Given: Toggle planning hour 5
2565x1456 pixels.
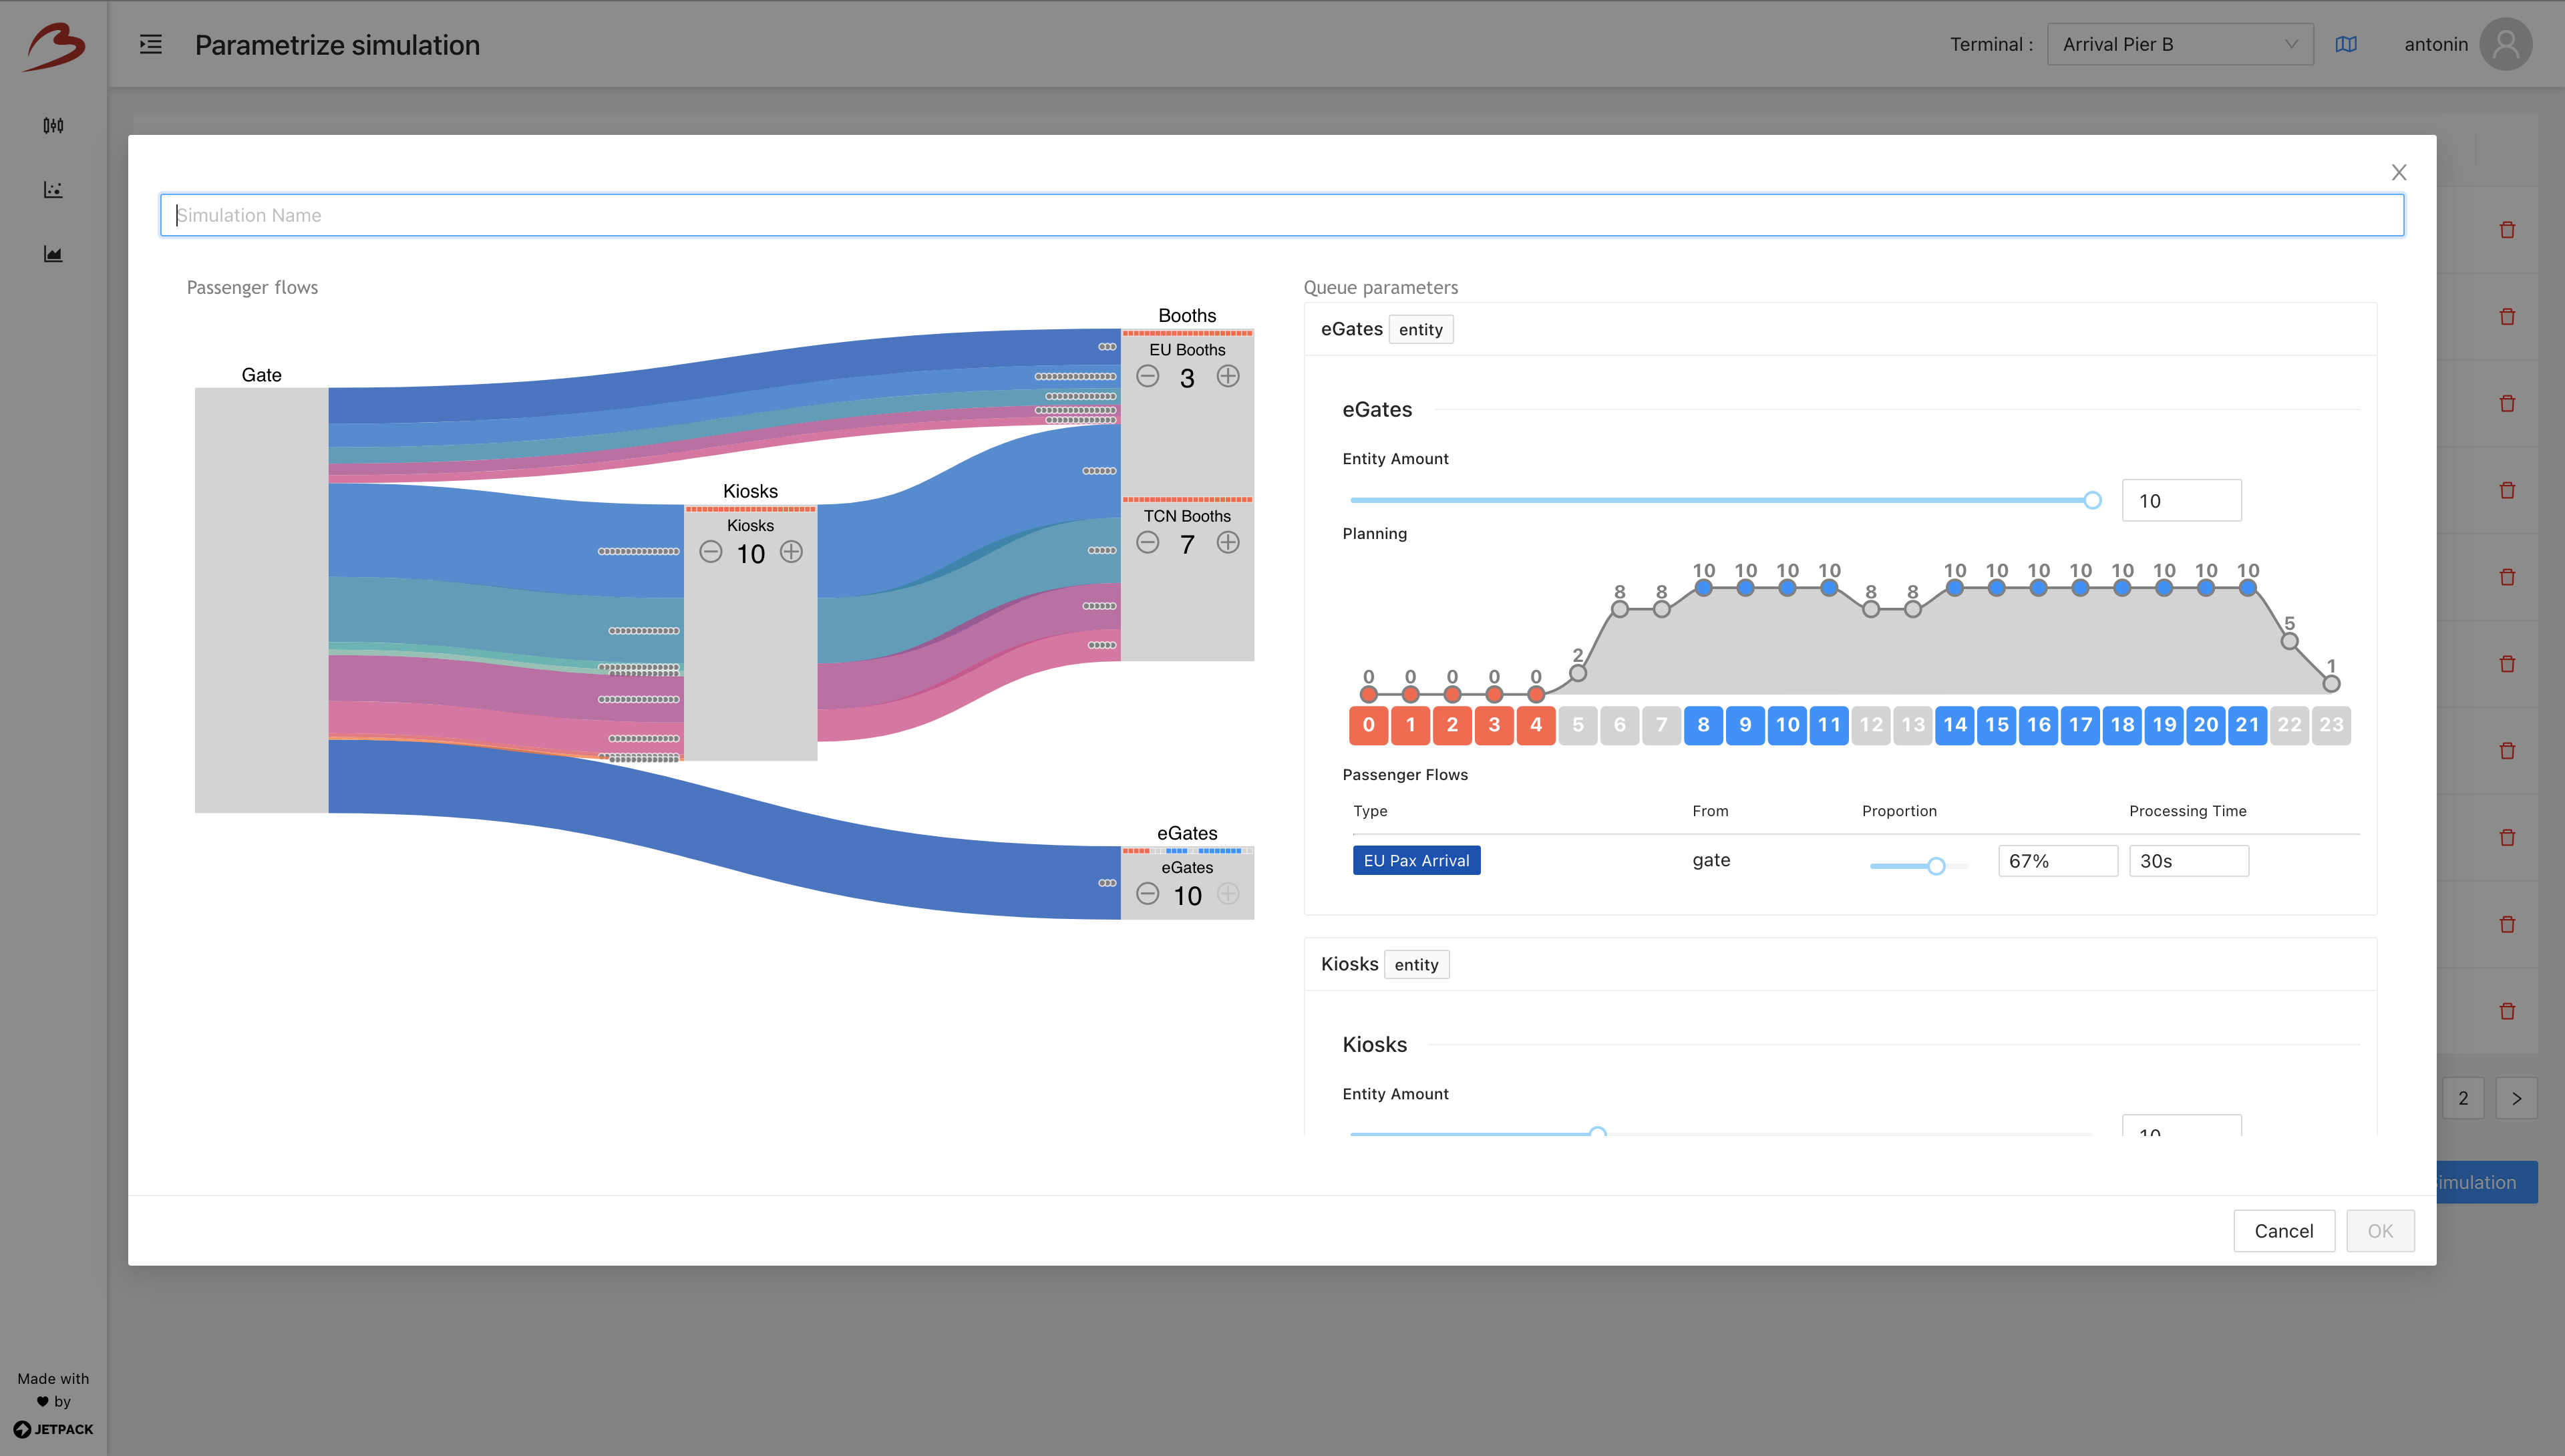Looking at the screenshot, I should [1578, 725].
